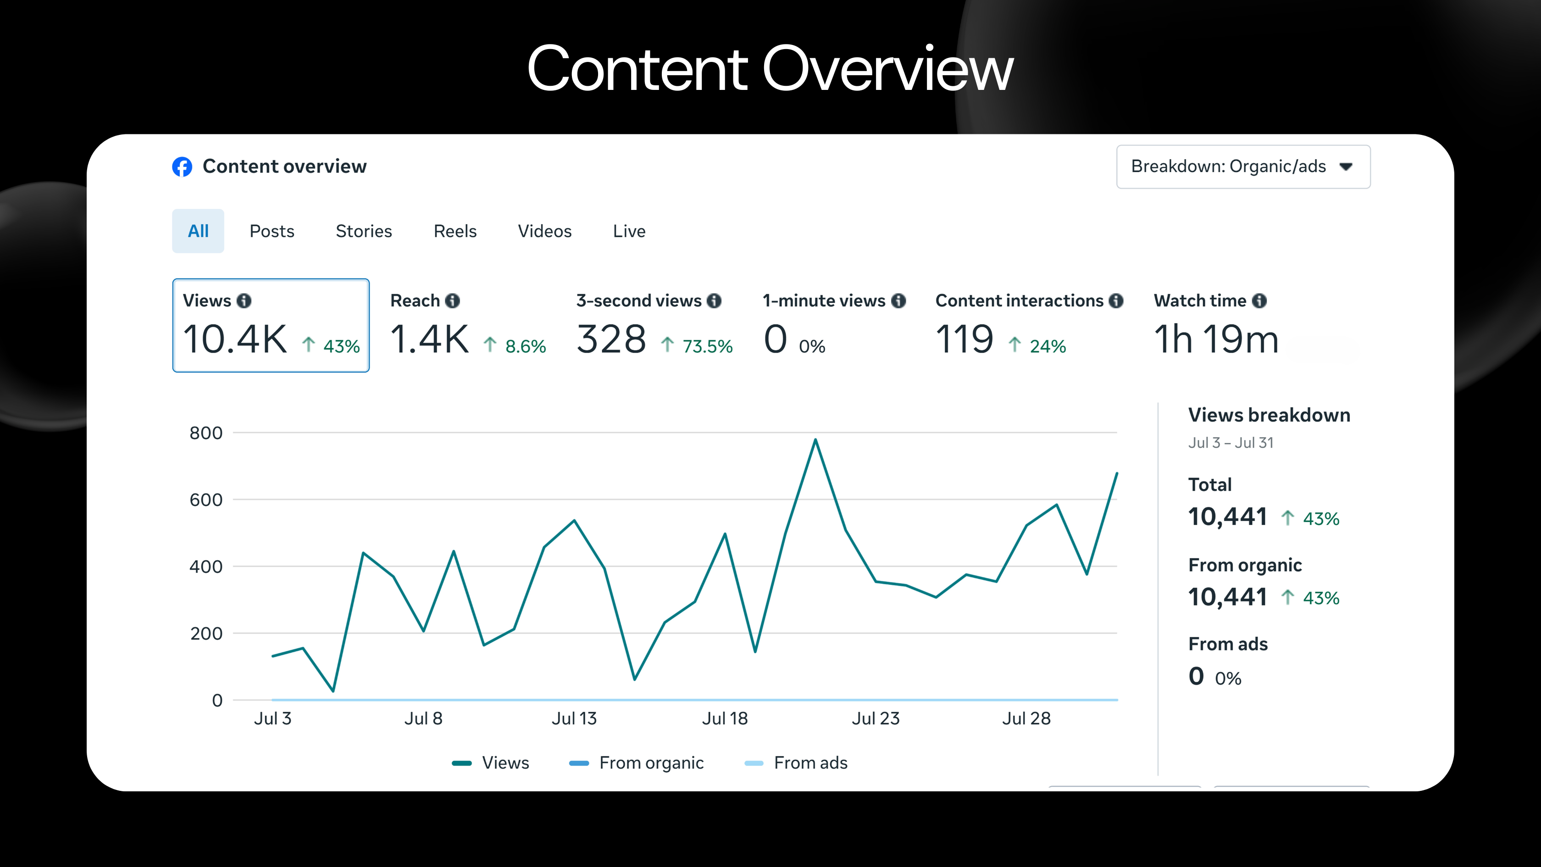Click the Content overview panel title
Screen dimensions: 1541x867
[284, 167]
